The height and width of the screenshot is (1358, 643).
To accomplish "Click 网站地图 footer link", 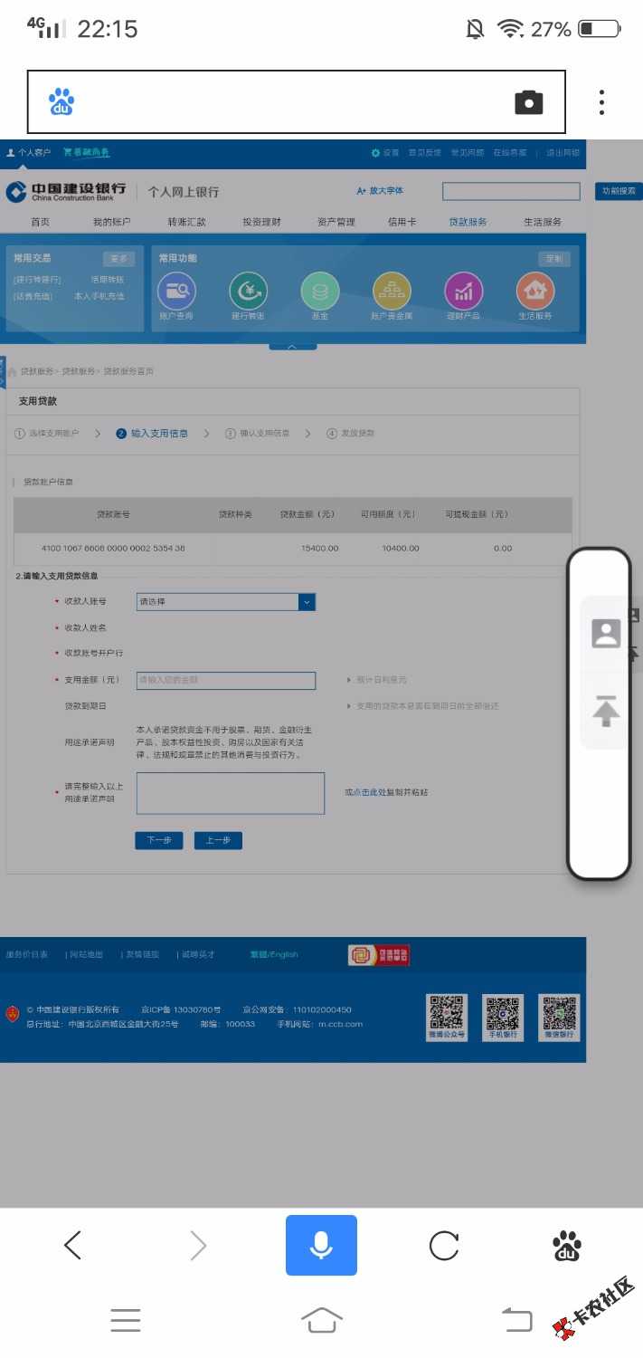I will tap(87, 954).
